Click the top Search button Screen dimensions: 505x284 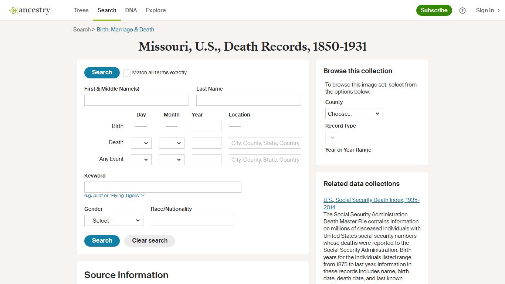click(102, 72)
